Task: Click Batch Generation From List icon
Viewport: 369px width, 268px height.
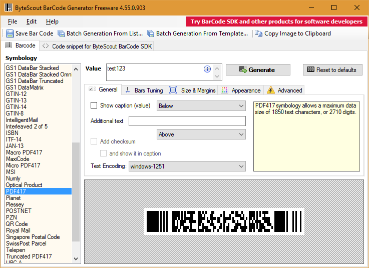Action: (61, 33)
